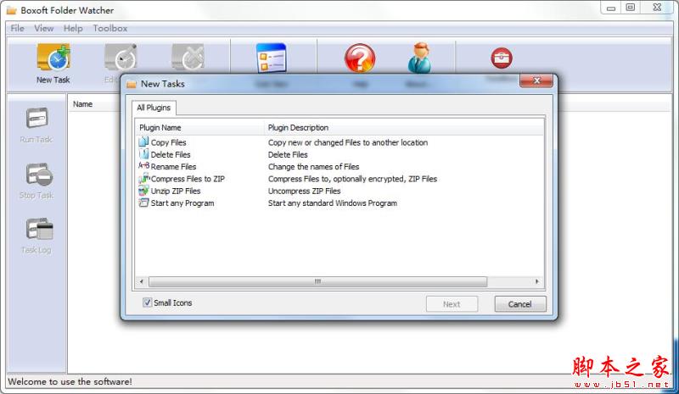Viewport: 679px width, 394px height.
Task: Select Start any Program plugin name
Action: [182, 203]
